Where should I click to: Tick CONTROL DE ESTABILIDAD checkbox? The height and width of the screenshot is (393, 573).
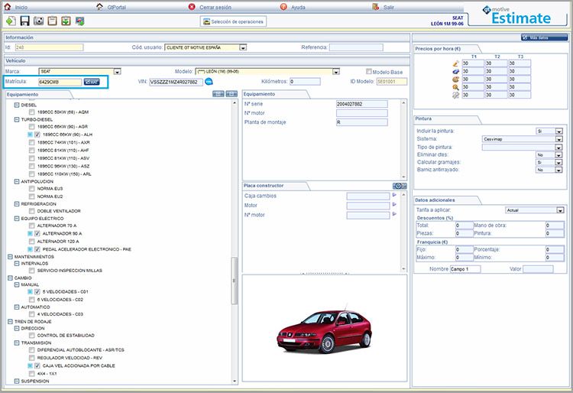pos(32,335)
